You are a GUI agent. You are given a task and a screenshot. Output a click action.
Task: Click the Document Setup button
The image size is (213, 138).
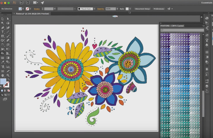[x=142, y=9]
